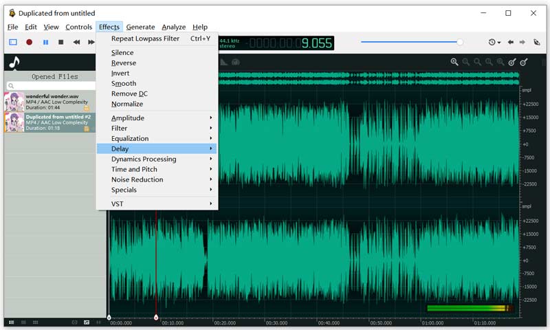Toggle the loop button left of Record
Viewport: 550px width, 330px height.
click(12, 43)
